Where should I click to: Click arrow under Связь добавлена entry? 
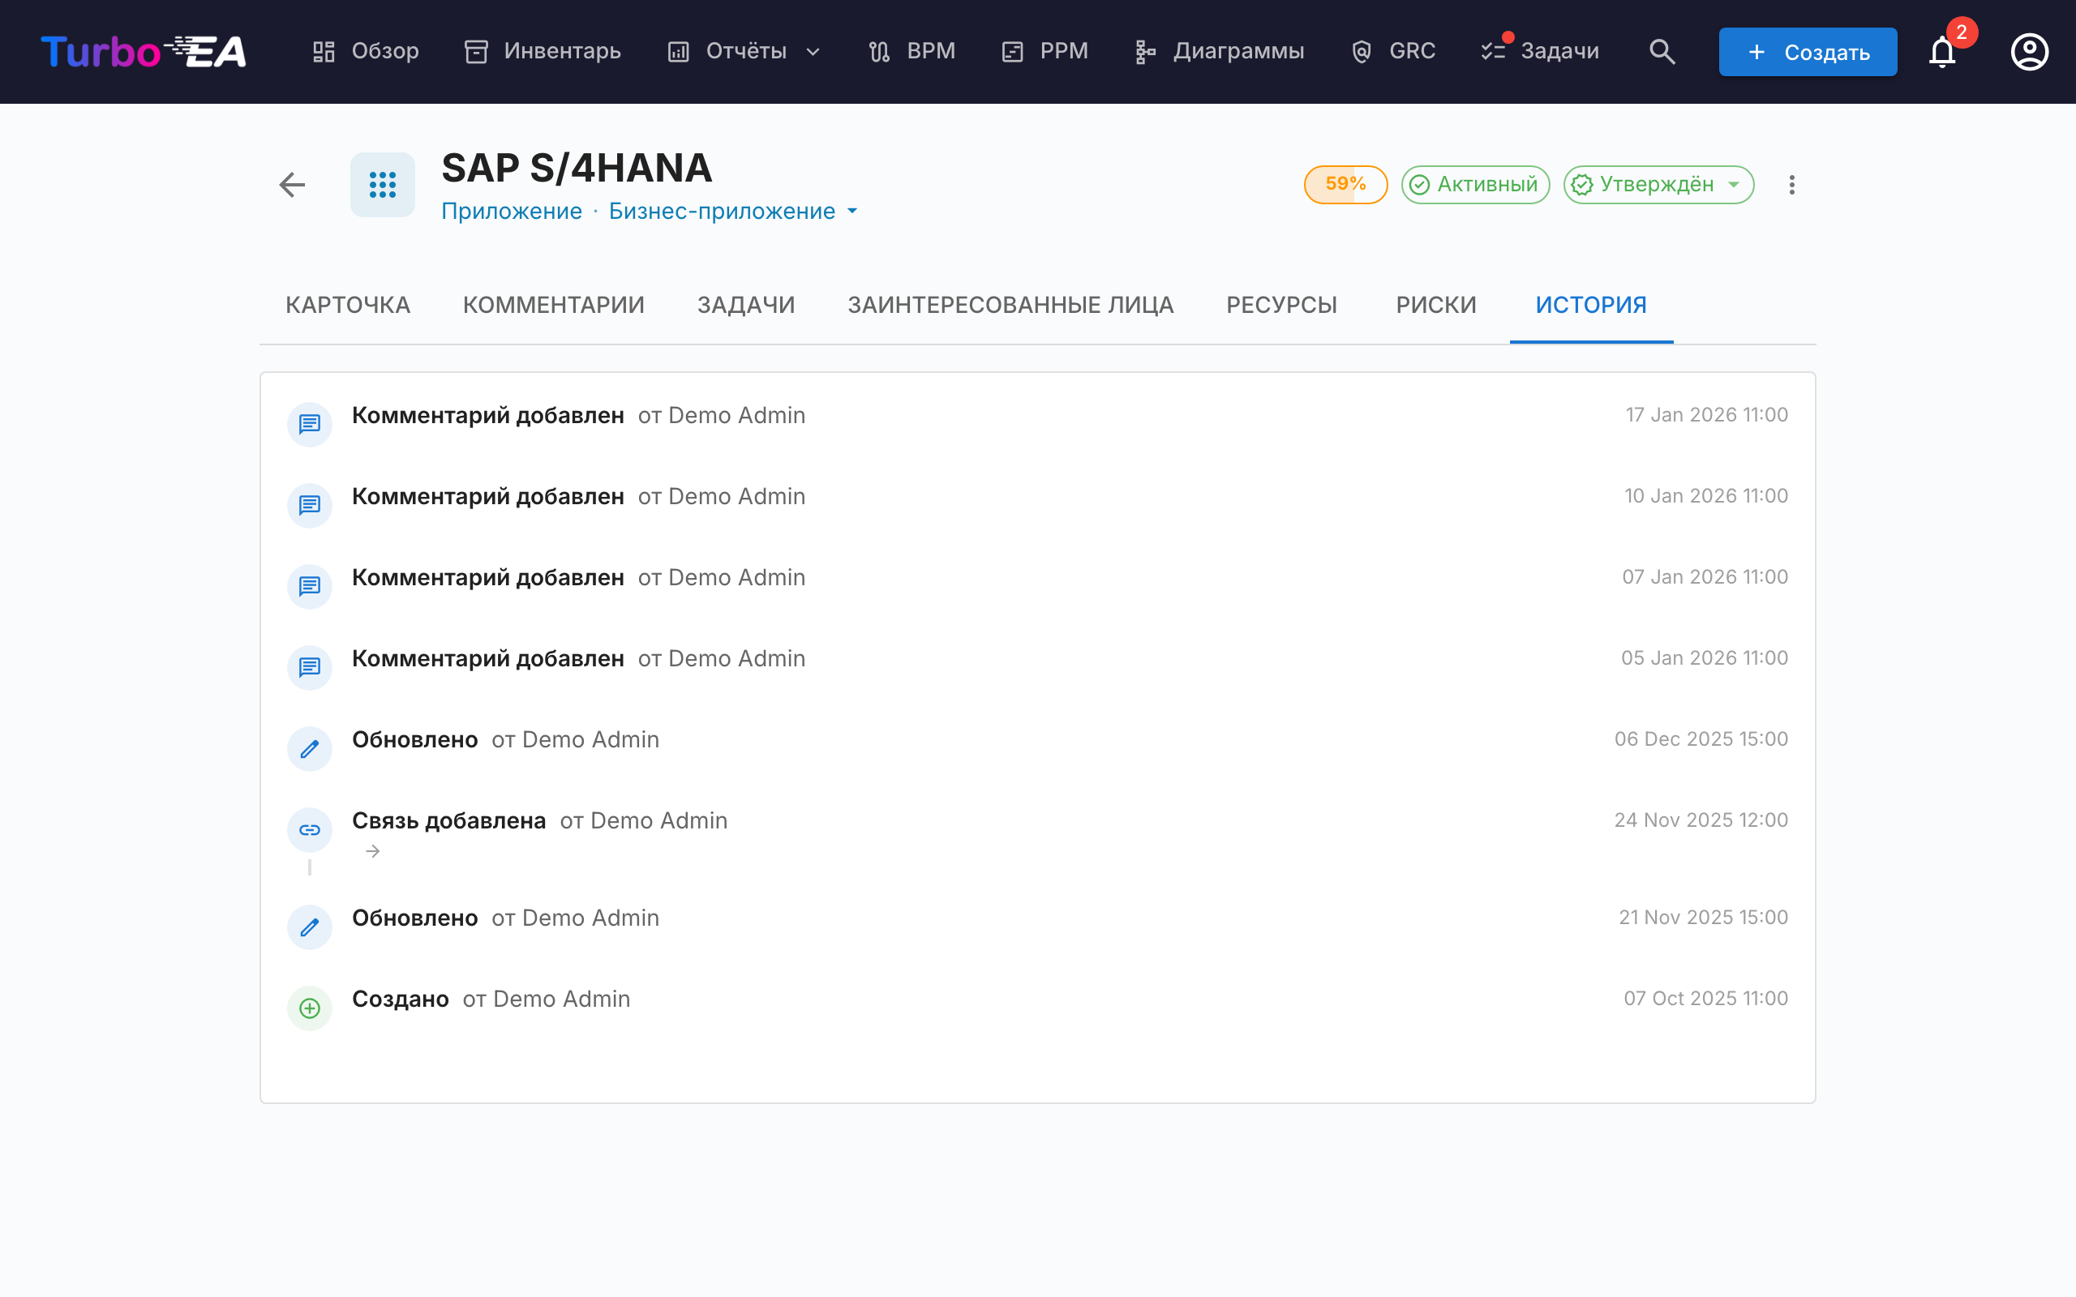[x=372, y=851]
